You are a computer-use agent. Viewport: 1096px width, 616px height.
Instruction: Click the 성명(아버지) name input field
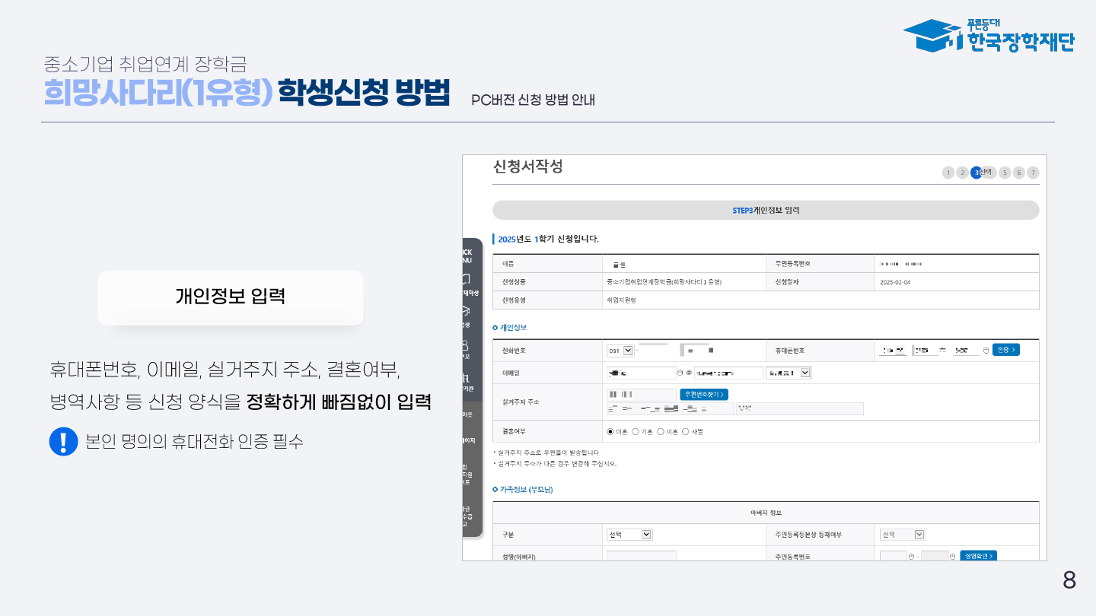tap(641, 556)
